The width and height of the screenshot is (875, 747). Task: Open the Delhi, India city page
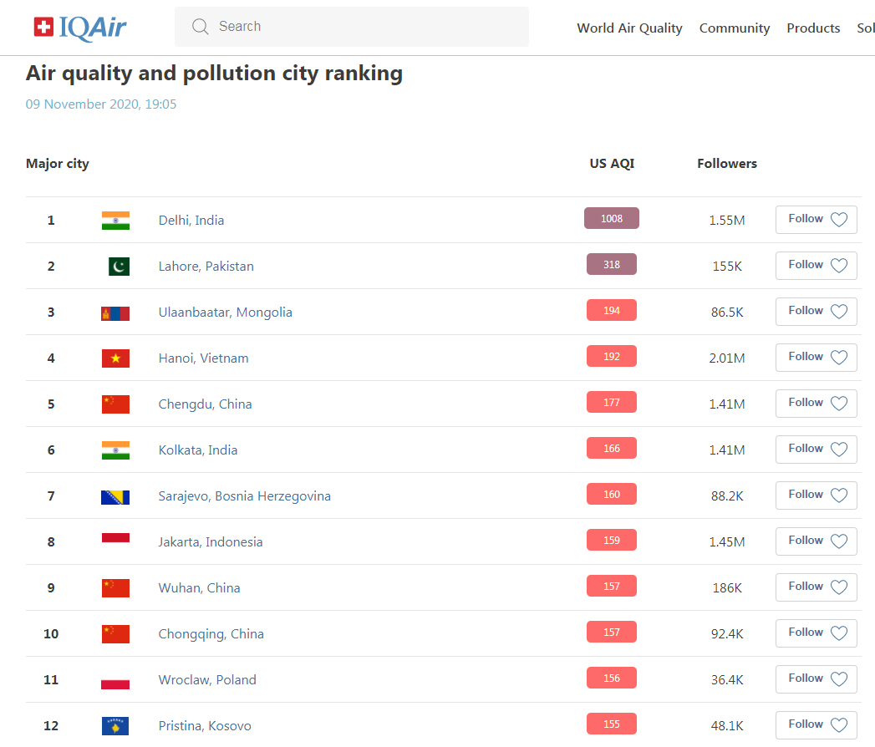click(x=191, y=221)
